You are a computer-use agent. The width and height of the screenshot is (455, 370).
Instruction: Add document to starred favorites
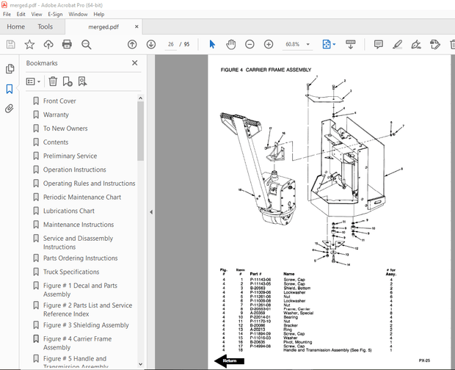(x=29, y=44)
